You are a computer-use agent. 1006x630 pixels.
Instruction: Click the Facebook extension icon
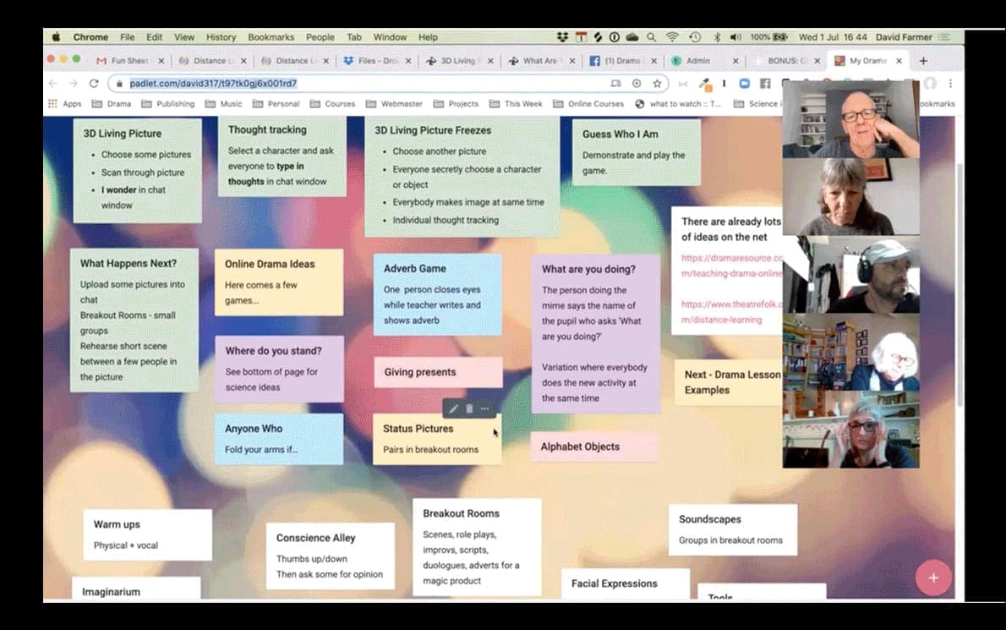[x=765, y=84]
